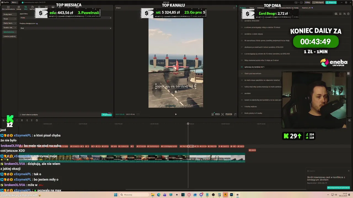The width and height of the screenshot is (353, 198).
Task: Click the Pro badge button
Action: [x=307, y=2]
